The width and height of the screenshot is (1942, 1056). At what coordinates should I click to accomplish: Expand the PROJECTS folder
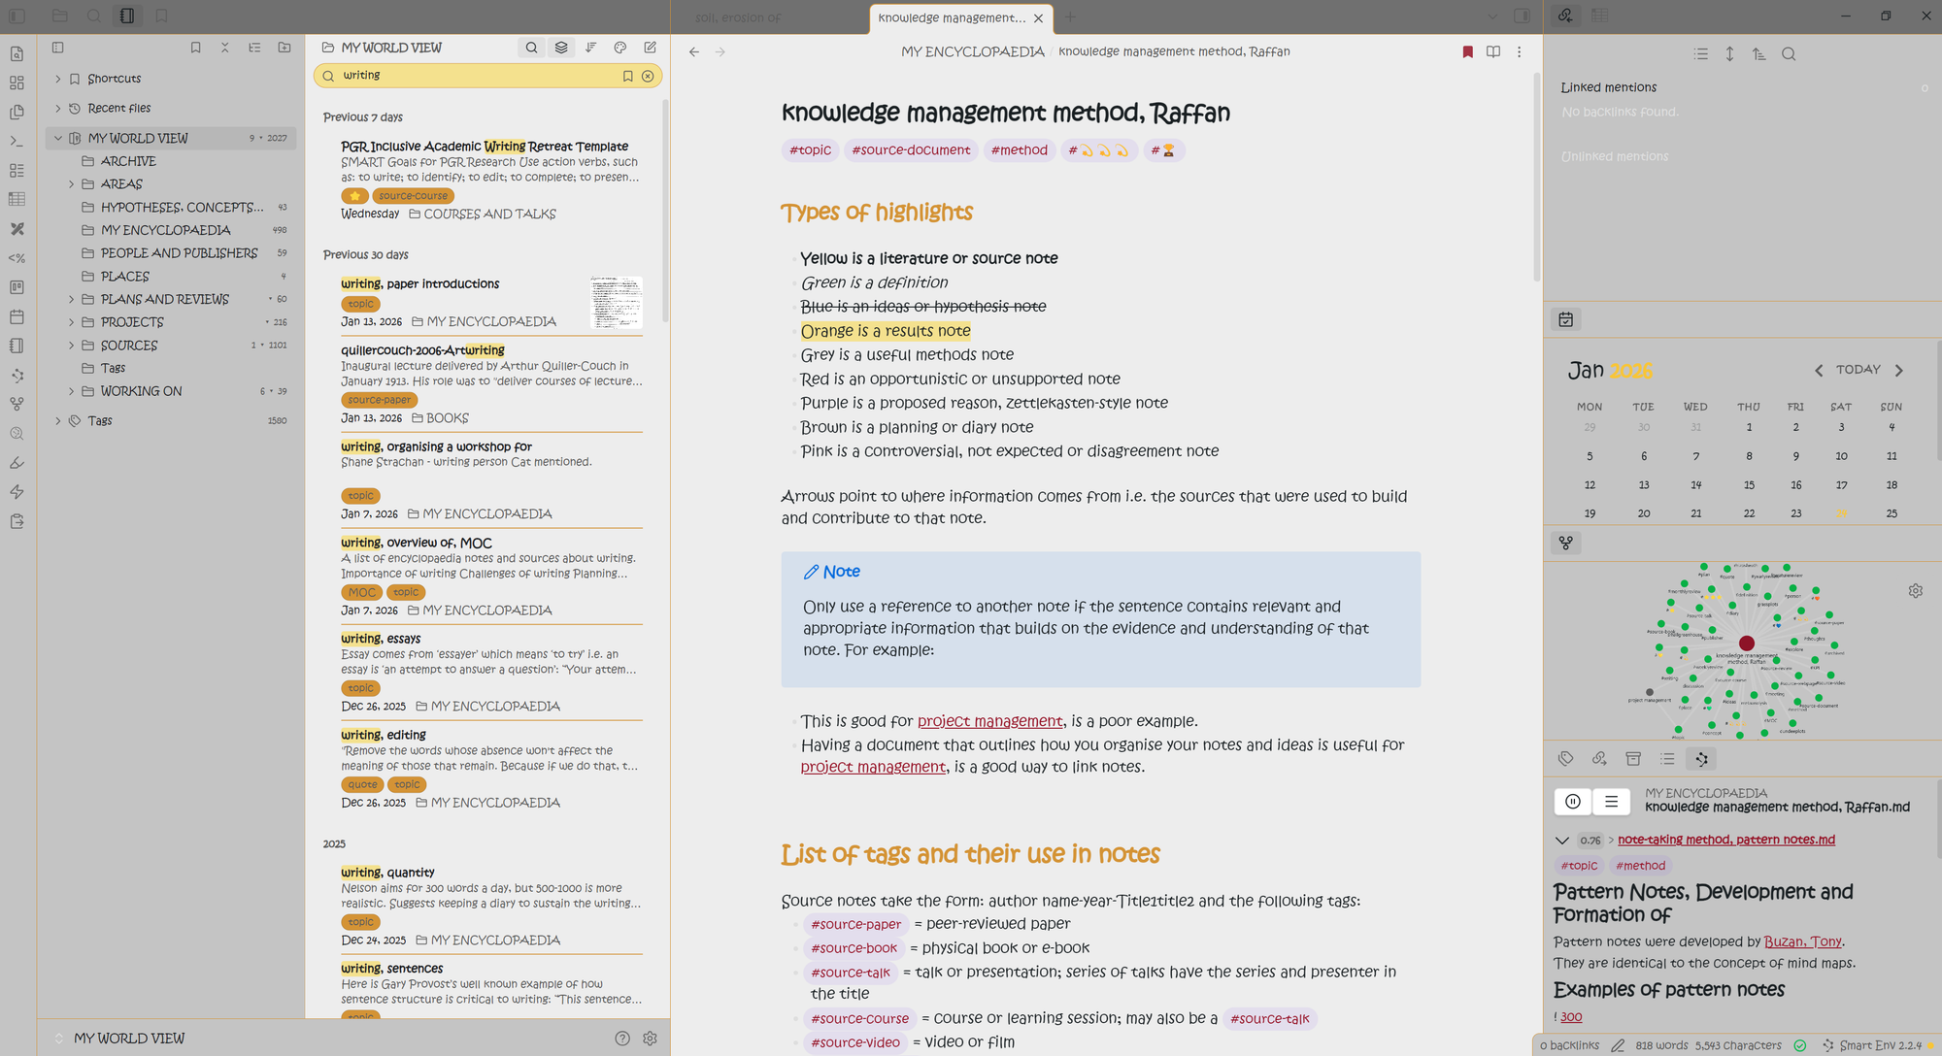(71, 322)
